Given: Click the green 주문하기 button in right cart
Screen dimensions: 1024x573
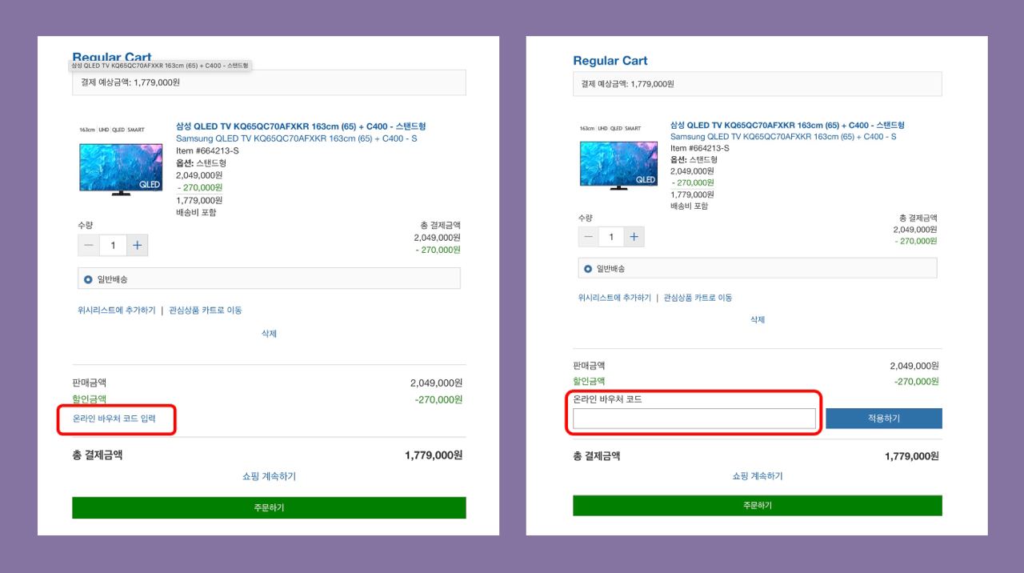Looking at the screenshot, I should point(758,506).
